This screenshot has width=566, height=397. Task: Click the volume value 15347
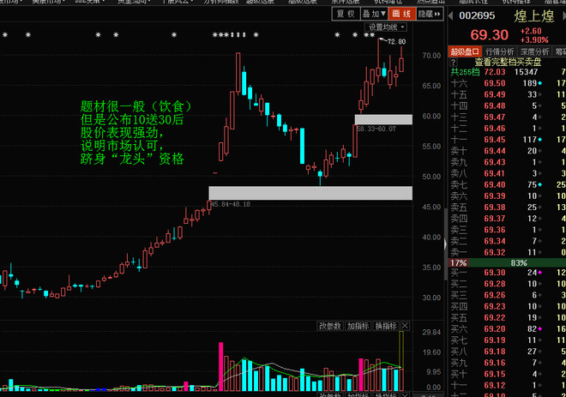526,72
